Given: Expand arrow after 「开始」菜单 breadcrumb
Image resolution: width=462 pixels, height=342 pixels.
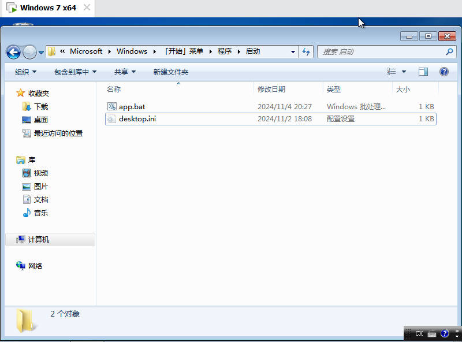Looking at the screenshot, I should coord(211,51).
